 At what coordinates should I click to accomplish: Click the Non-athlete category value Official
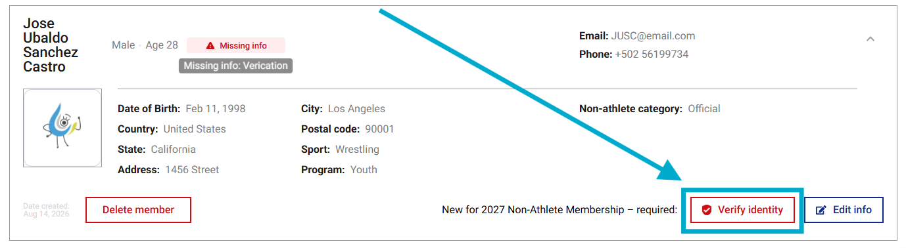[704, 109]
